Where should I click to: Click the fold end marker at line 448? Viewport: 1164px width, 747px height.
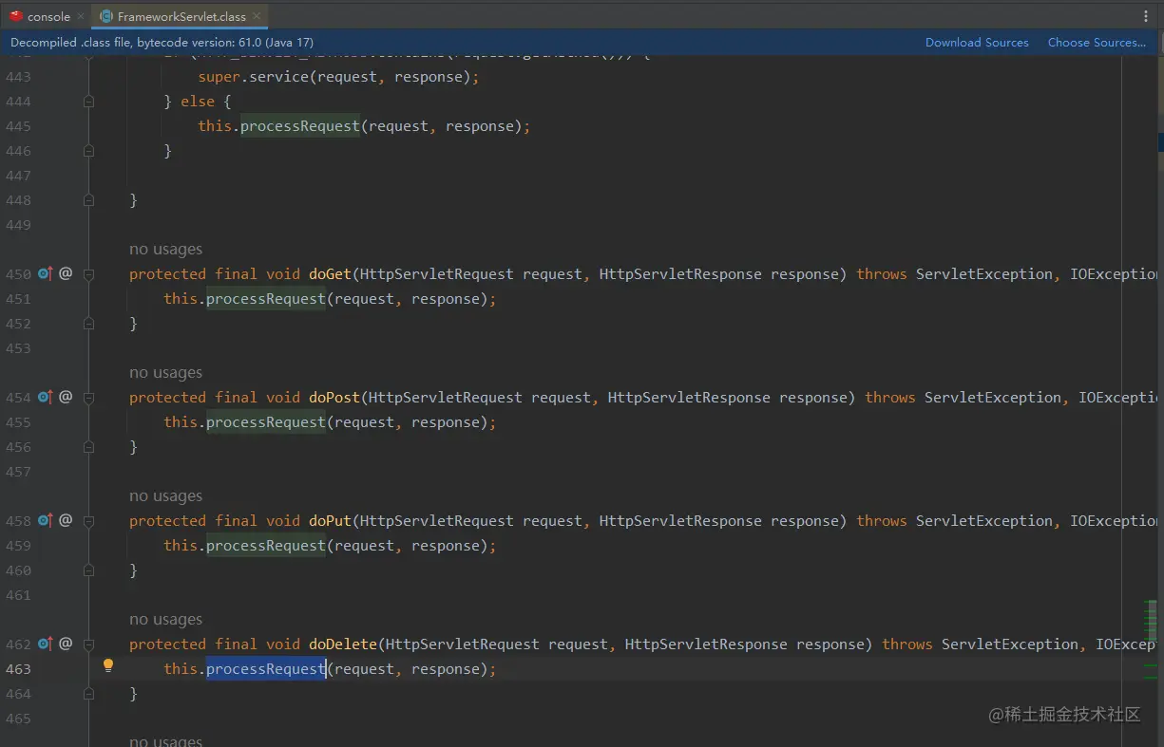click(88, 200)
